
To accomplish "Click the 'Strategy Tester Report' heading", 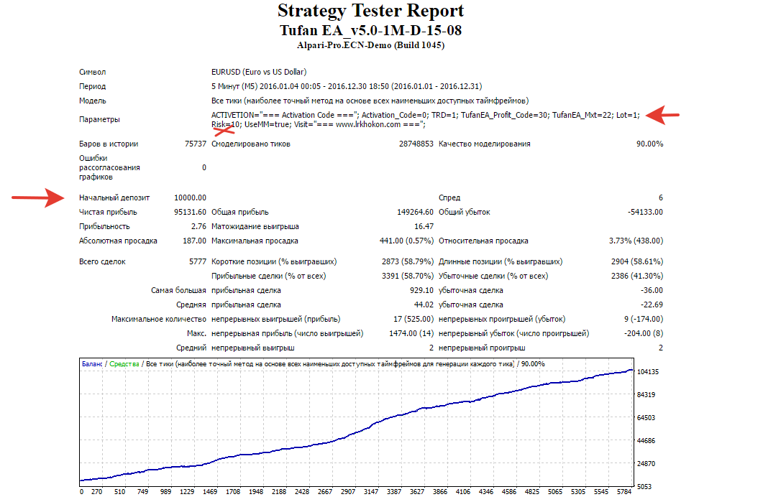I will [370, 11].
